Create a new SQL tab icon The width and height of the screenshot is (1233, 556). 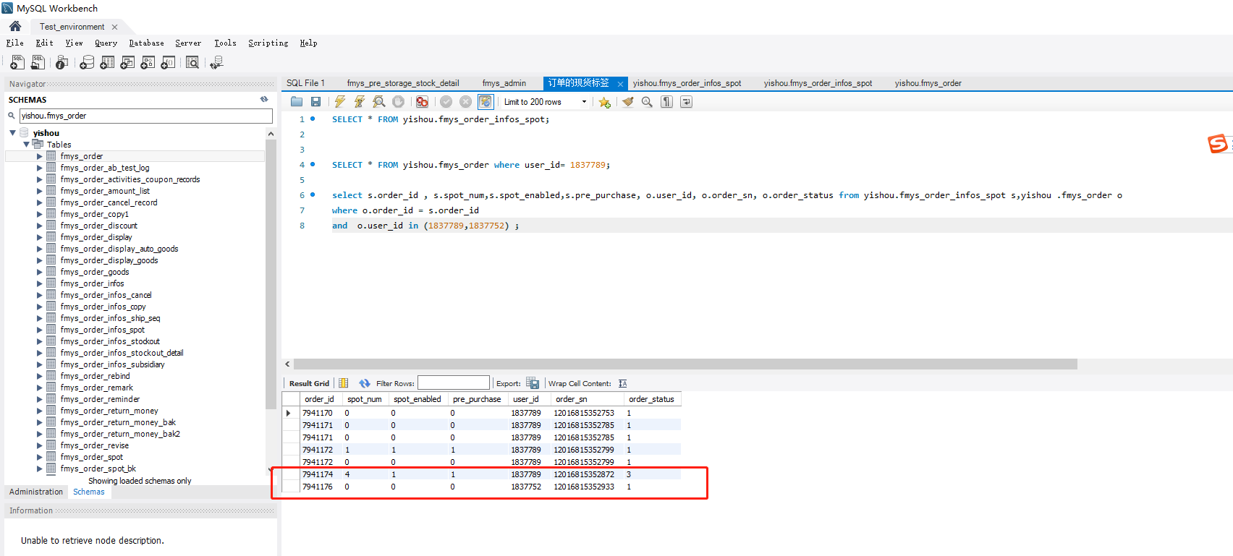pos(17,63)
